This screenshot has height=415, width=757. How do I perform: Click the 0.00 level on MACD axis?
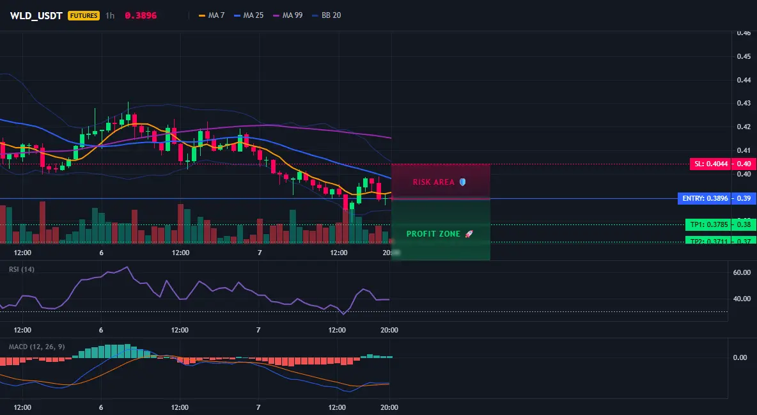coord(740,357)
